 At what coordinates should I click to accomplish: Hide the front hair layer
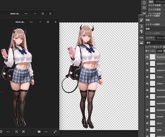147,57
